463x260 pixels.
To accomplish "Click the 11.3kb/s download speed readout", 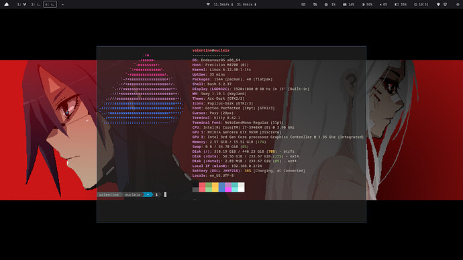I will 223,5.
